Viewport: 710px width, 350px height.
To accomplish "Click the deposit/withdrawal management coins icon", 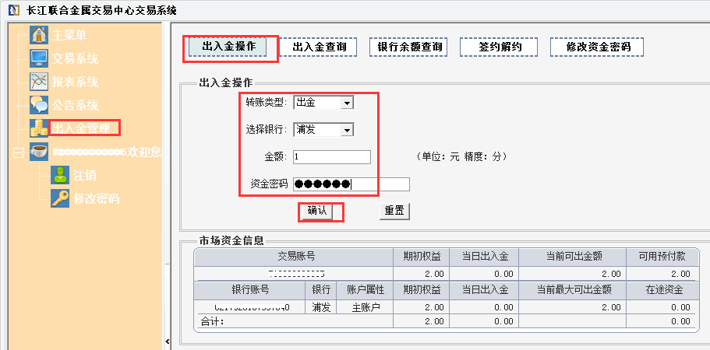I will tap(39, 128).
